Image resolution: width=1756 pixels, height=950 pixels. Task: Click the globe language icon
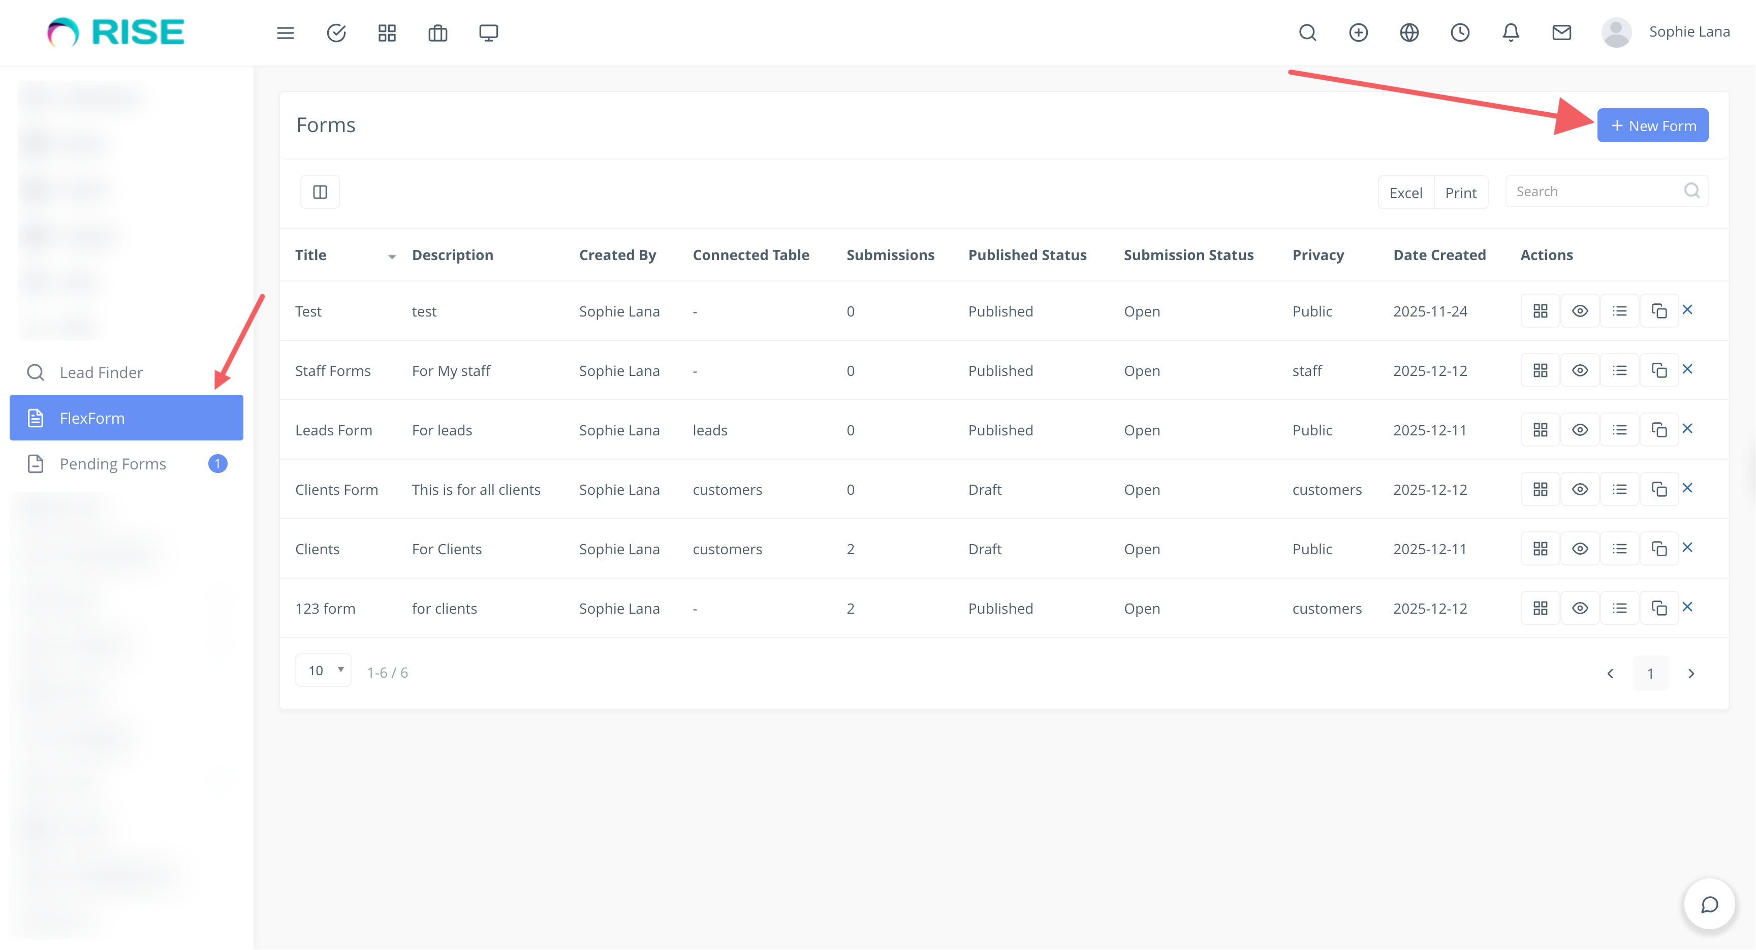1409,33
